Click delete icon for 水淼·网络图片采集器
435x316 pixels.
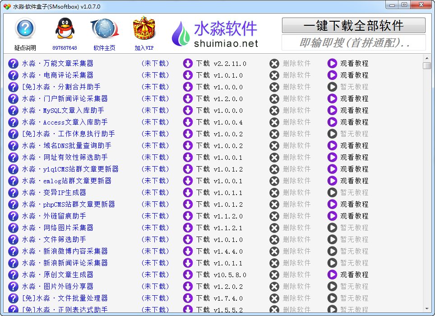click(x=274, y=228)
